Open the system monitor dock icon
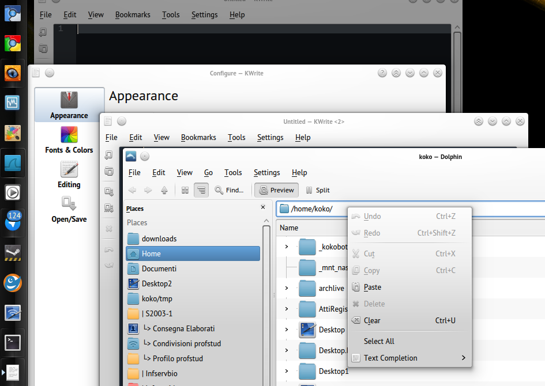Image resolution: width=545 pixels, height=386 pixels. [x=13, y=103]
